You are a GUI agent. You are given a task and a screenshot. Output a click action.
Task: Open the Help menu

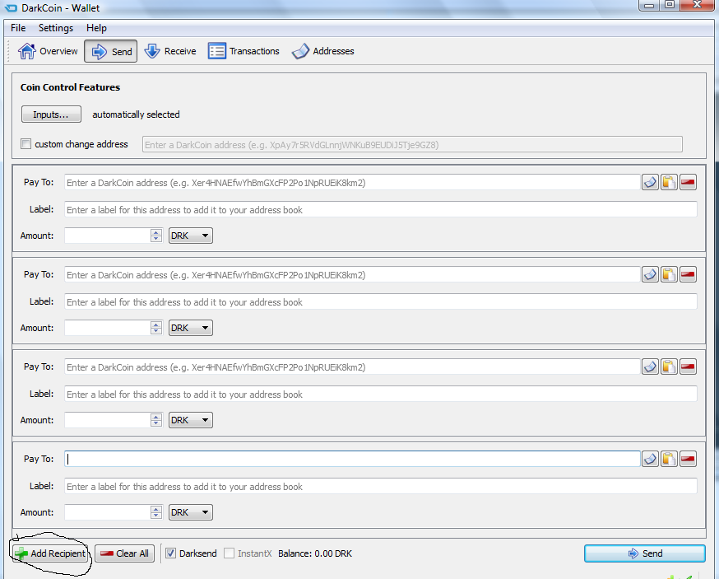(96, 28)
